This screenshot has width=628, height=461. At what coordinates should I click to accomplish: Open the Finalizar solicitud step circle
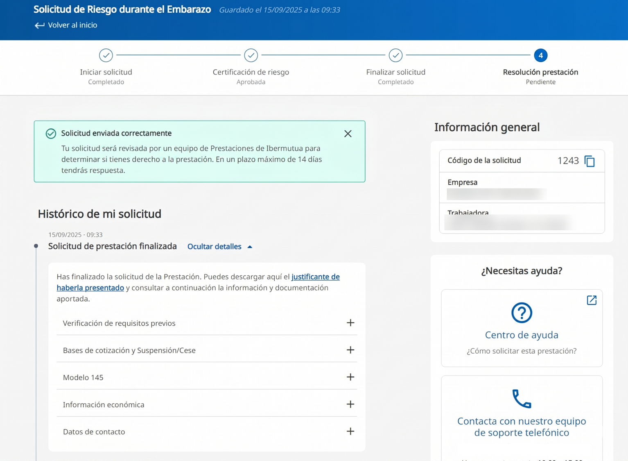(x=395, y=55)
